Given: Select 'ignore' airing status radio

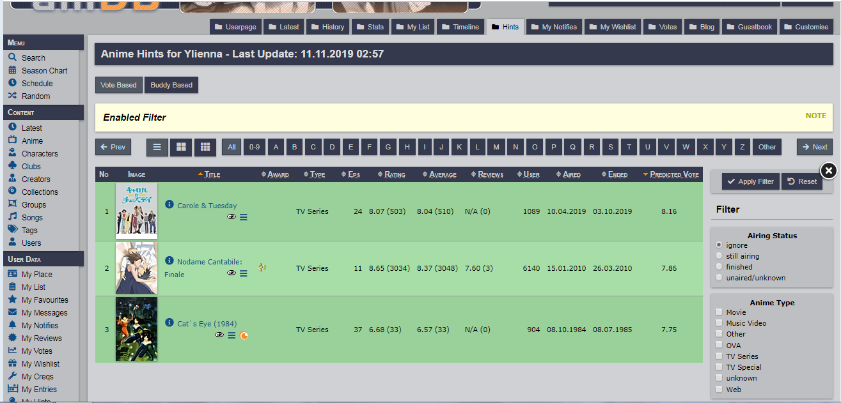Looking at the screenshot, I should click(x=719, y=245).
